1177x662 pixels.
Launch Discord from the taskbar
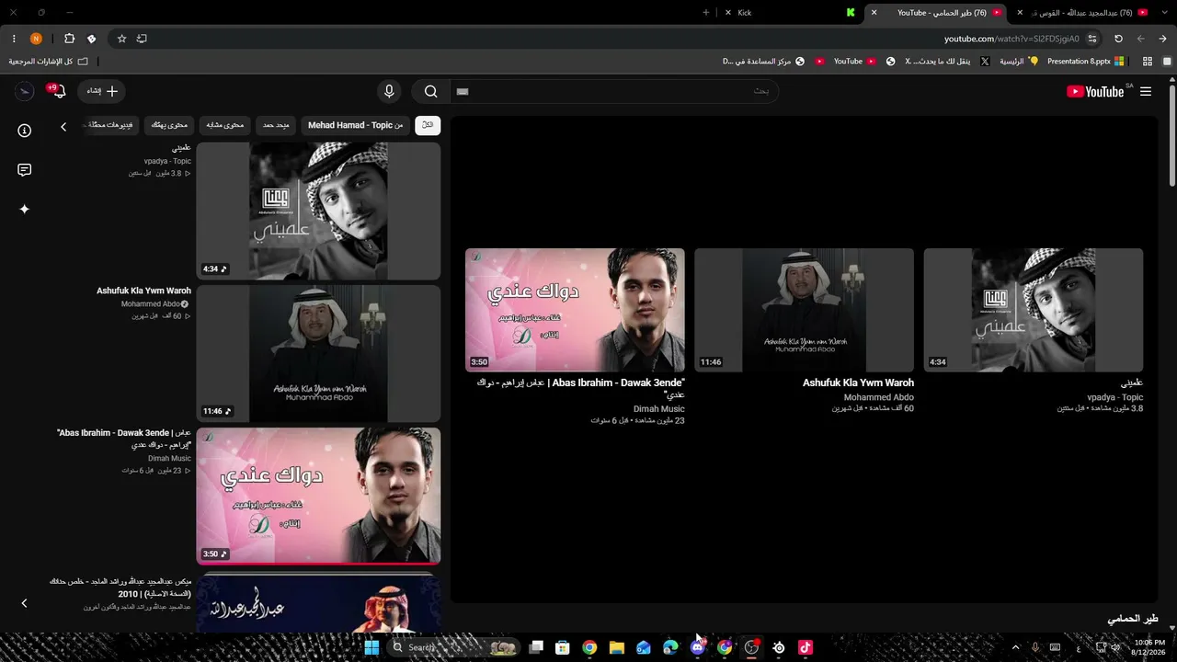click(698, 647)
